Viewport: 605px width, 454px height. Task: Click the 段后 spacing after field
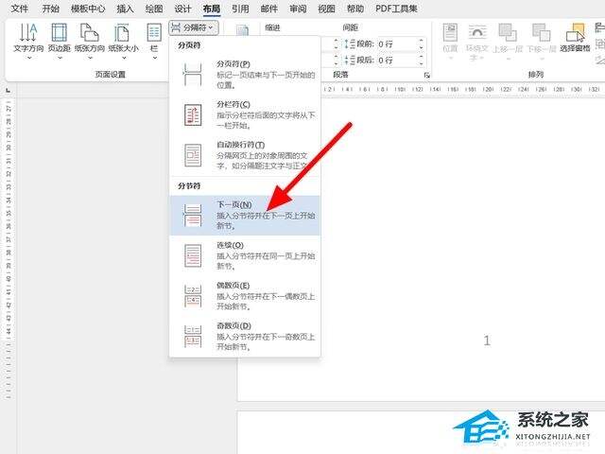click(x=396, y=61)
